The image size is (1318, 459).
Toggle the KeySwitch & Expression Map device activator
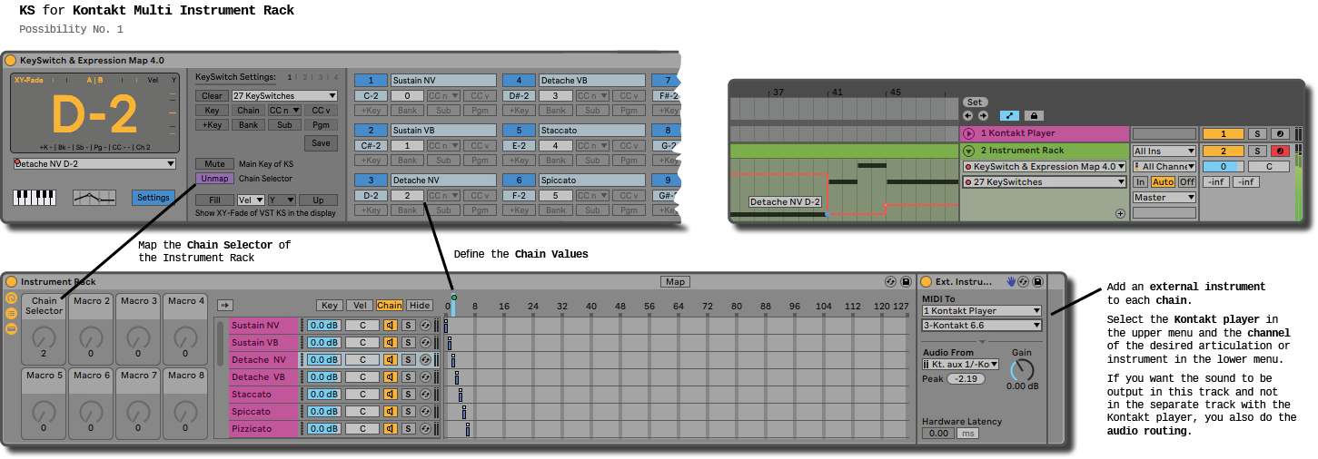click(x=11, y=60)
